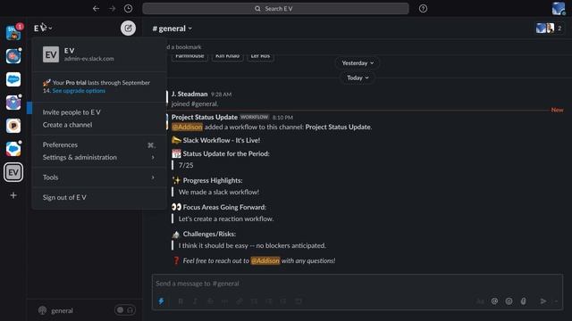
Task: Switch to the purple workspace icon
Action: click(13, 103)
